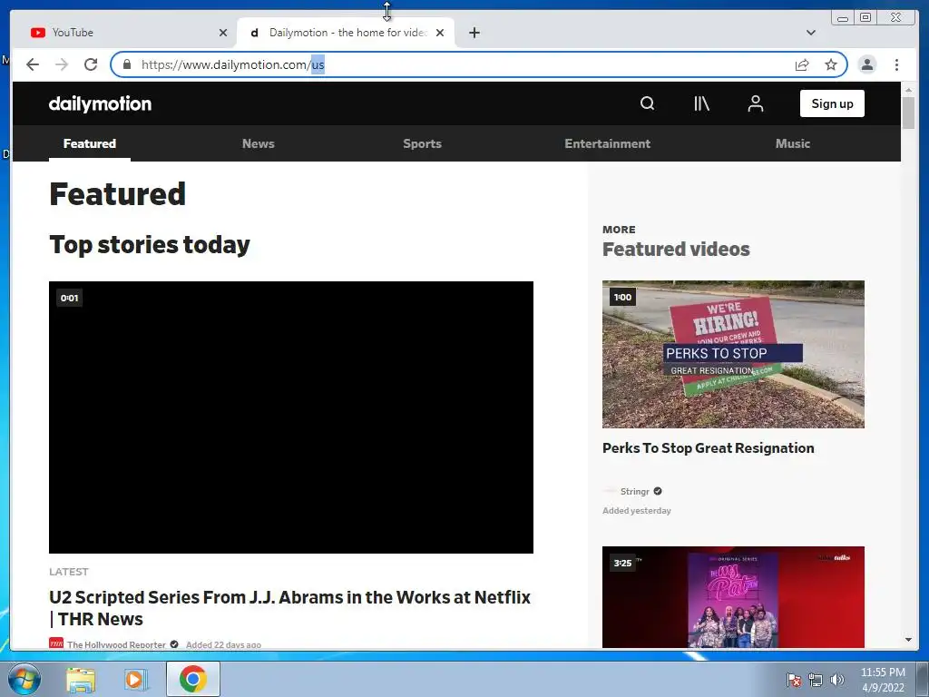Open the network tray icon

click(x=816, y=680)
